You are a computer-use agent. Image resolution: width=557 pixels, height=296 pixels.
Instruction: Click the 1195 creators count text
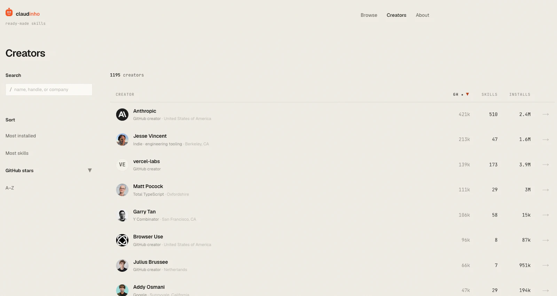pos(127,75)
